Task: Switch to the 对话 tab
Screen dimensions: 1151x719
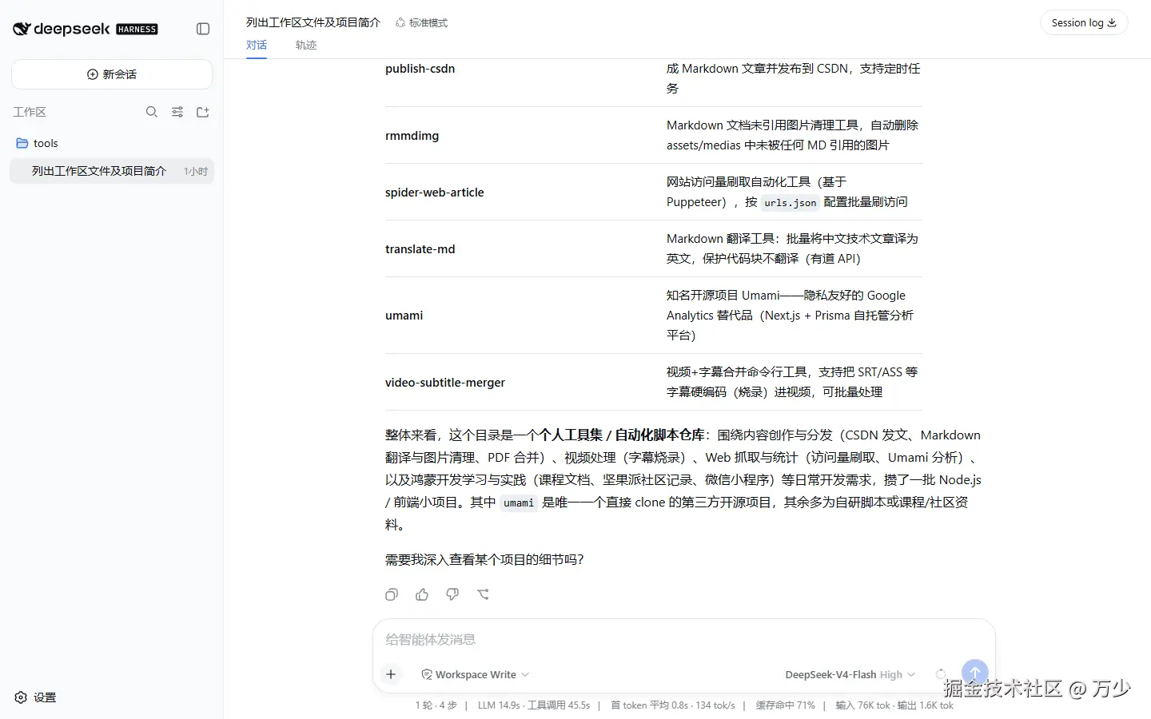Action: pyautogui.click(x=257, y=45)
